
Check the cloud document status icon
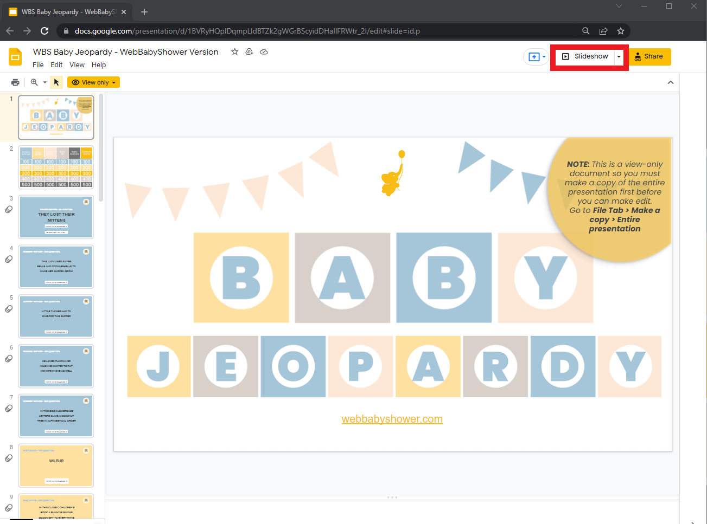(x=264, y=52)
